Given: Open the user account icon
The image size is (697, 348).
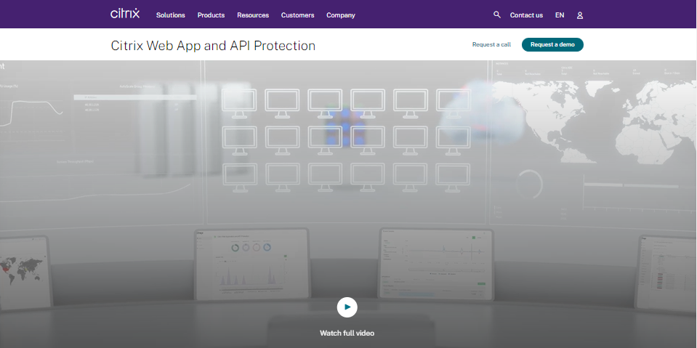Looking at the screenshot, I should click(x=580, y=15).
